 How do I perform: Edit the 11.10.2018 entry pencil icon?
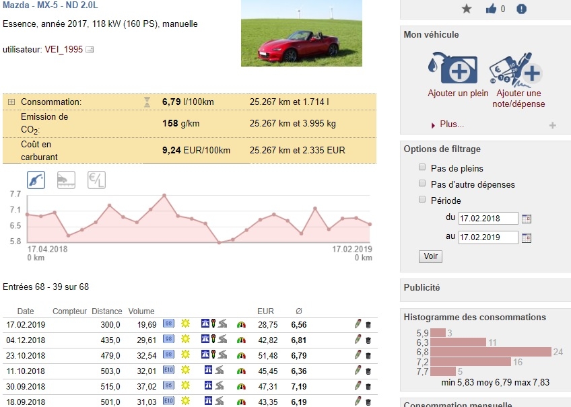click(358, 370)
